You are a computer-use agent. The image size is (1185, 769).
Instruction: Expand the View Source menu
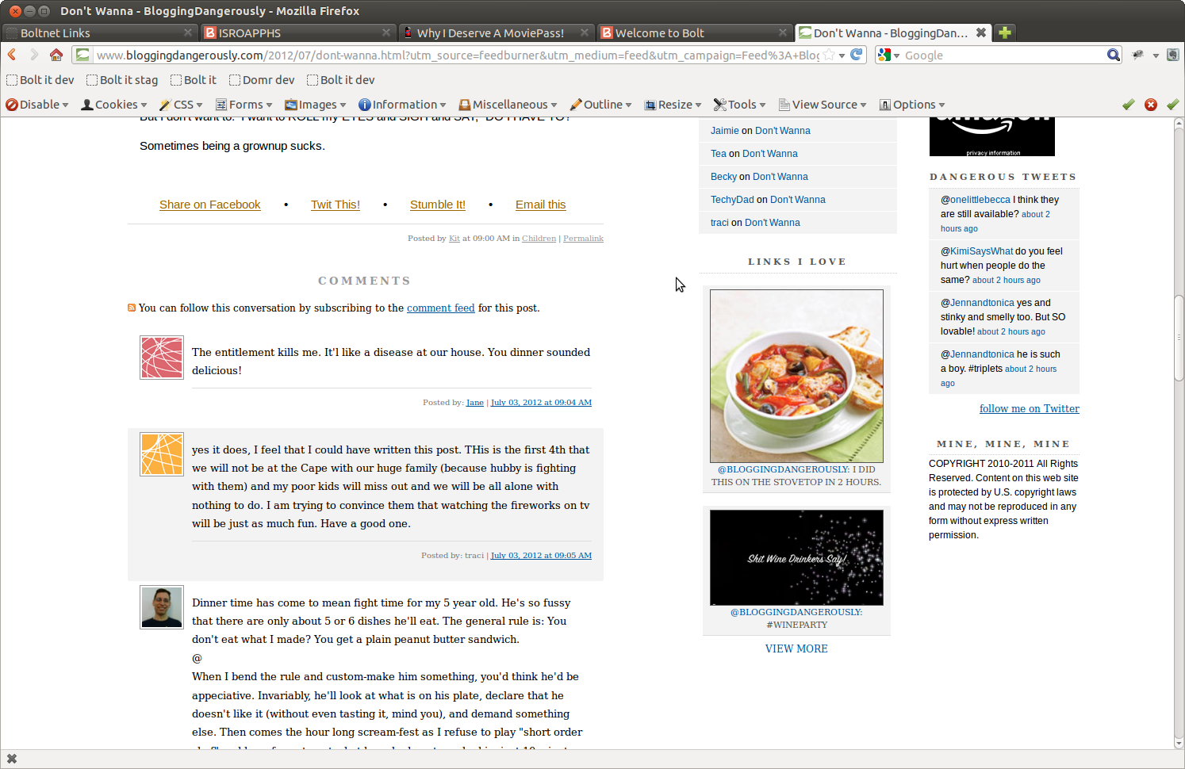823,105
